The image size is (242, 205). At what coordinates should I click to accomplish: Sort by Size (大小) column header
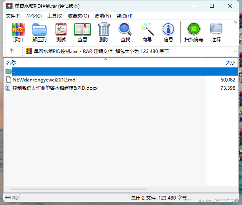[222, 62]
